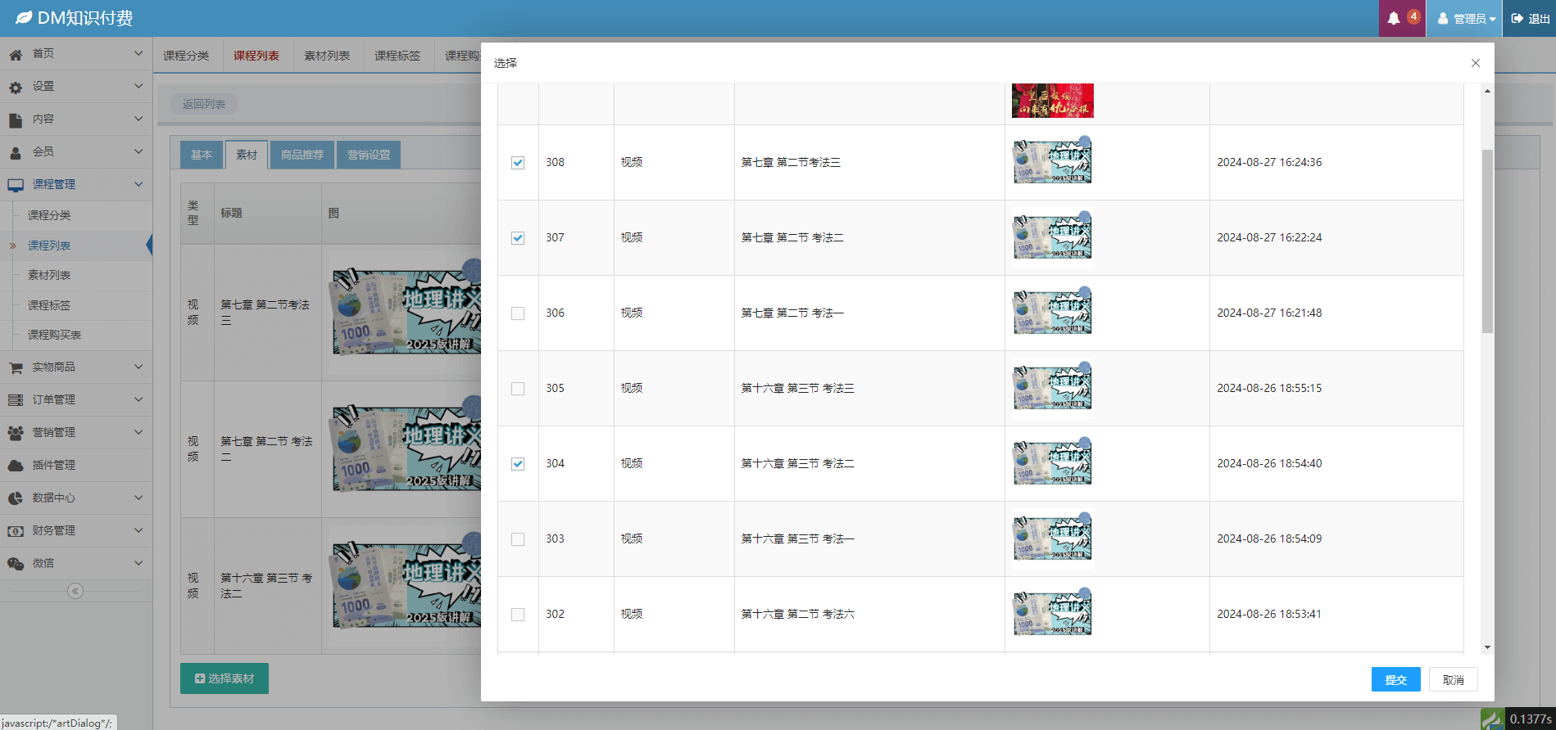Uncheck the checkbox for row 304
The width and height of the screenshot is (1556, 730).
tap(518, 464)
